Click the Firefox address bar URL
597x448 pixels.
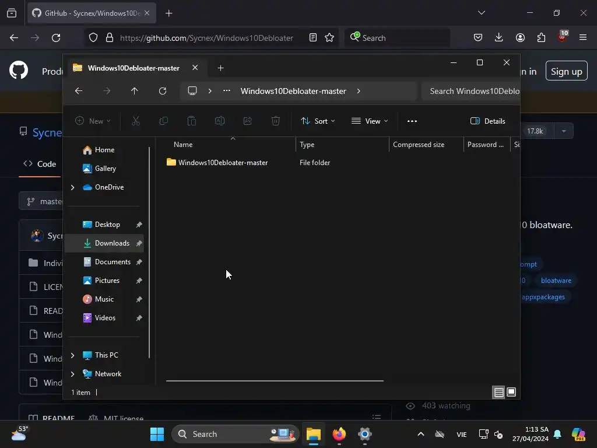(206, 38)
